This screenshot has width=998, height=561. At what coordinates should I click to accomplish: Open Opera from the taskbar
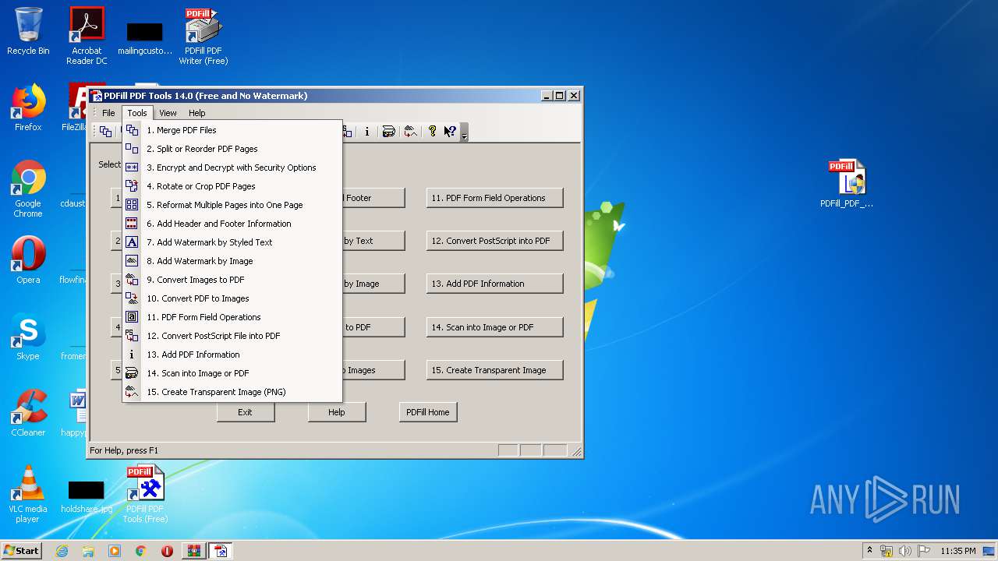[168, 551]
